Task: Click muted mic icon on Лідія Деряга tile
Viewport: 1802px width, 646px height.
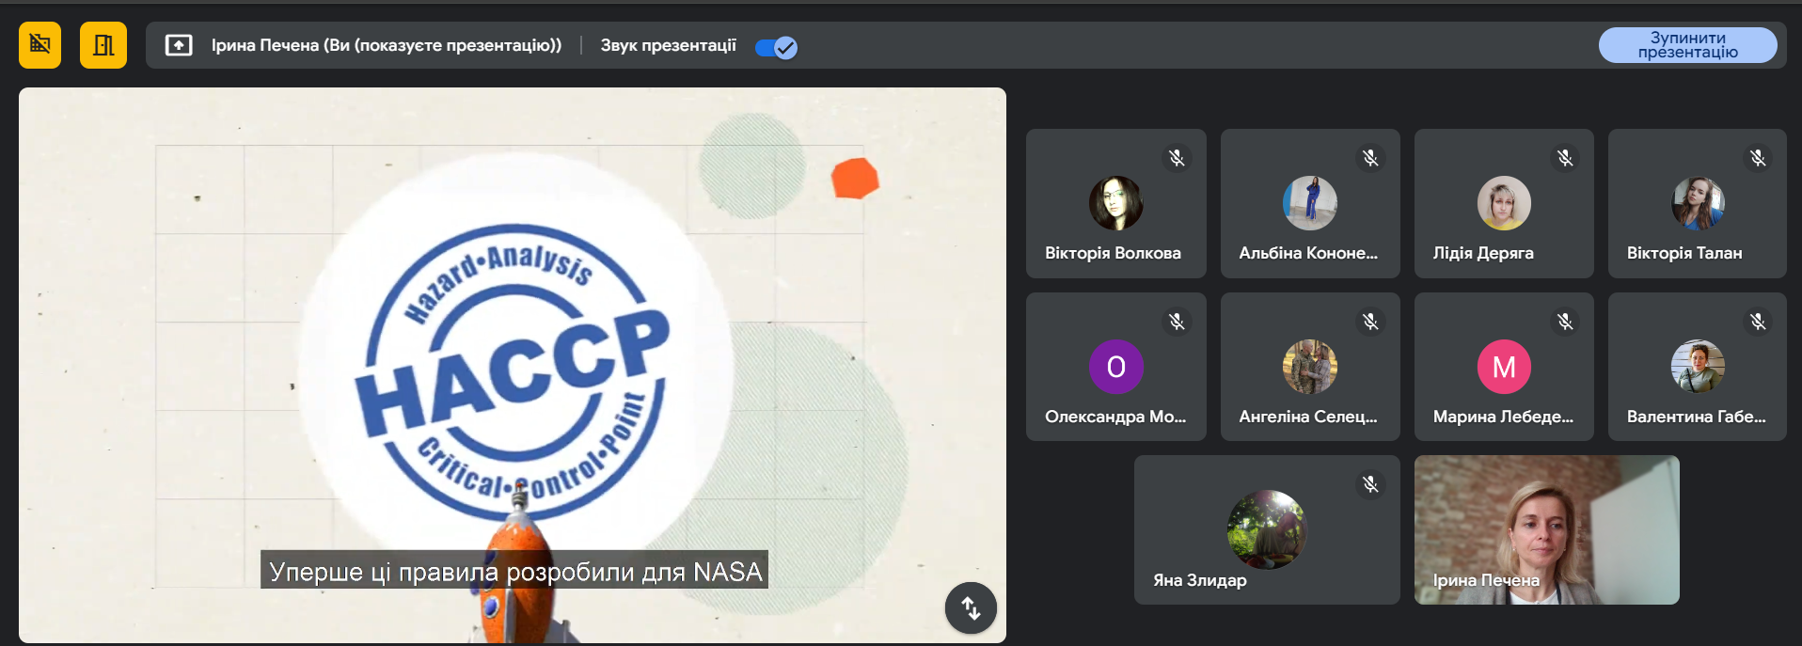Action: coord(1565,158)
